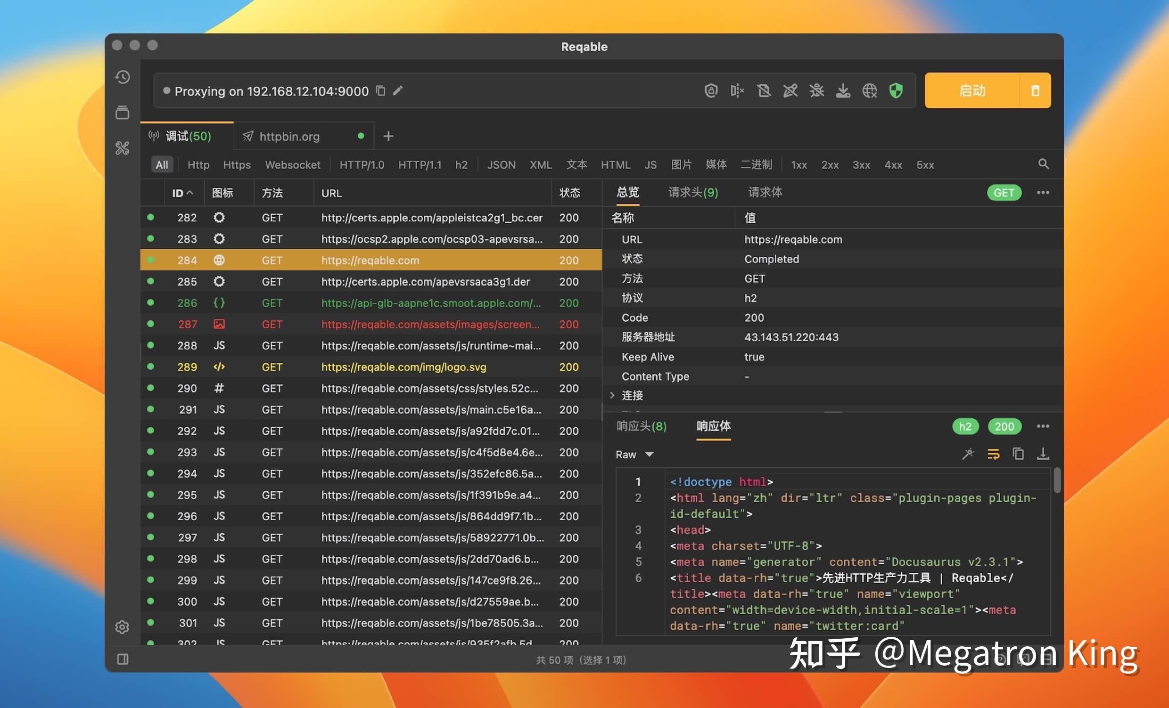The image size is (1169, 708).
Task: Select request 284 for https://reqable.com
Action: (370, 260)
